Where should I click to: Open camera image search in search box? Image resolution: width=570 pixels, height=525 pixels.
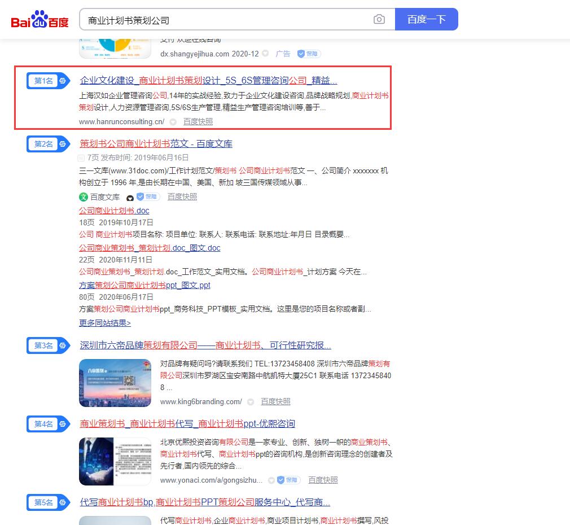(x=379, y=20)
